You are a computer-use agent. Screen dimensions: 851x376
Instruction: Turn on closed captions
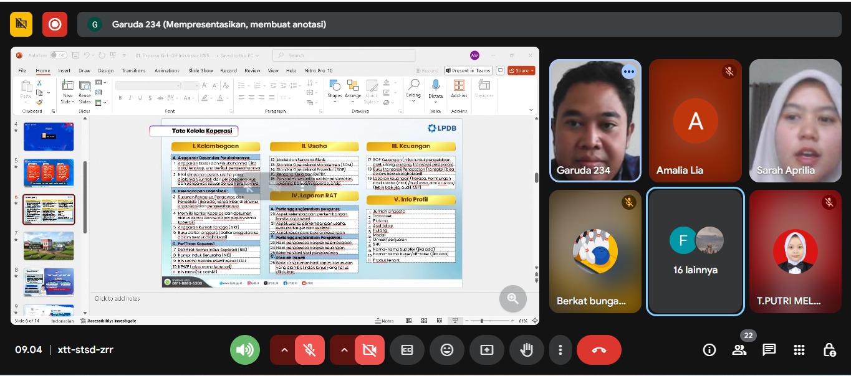tap(407, 350)
